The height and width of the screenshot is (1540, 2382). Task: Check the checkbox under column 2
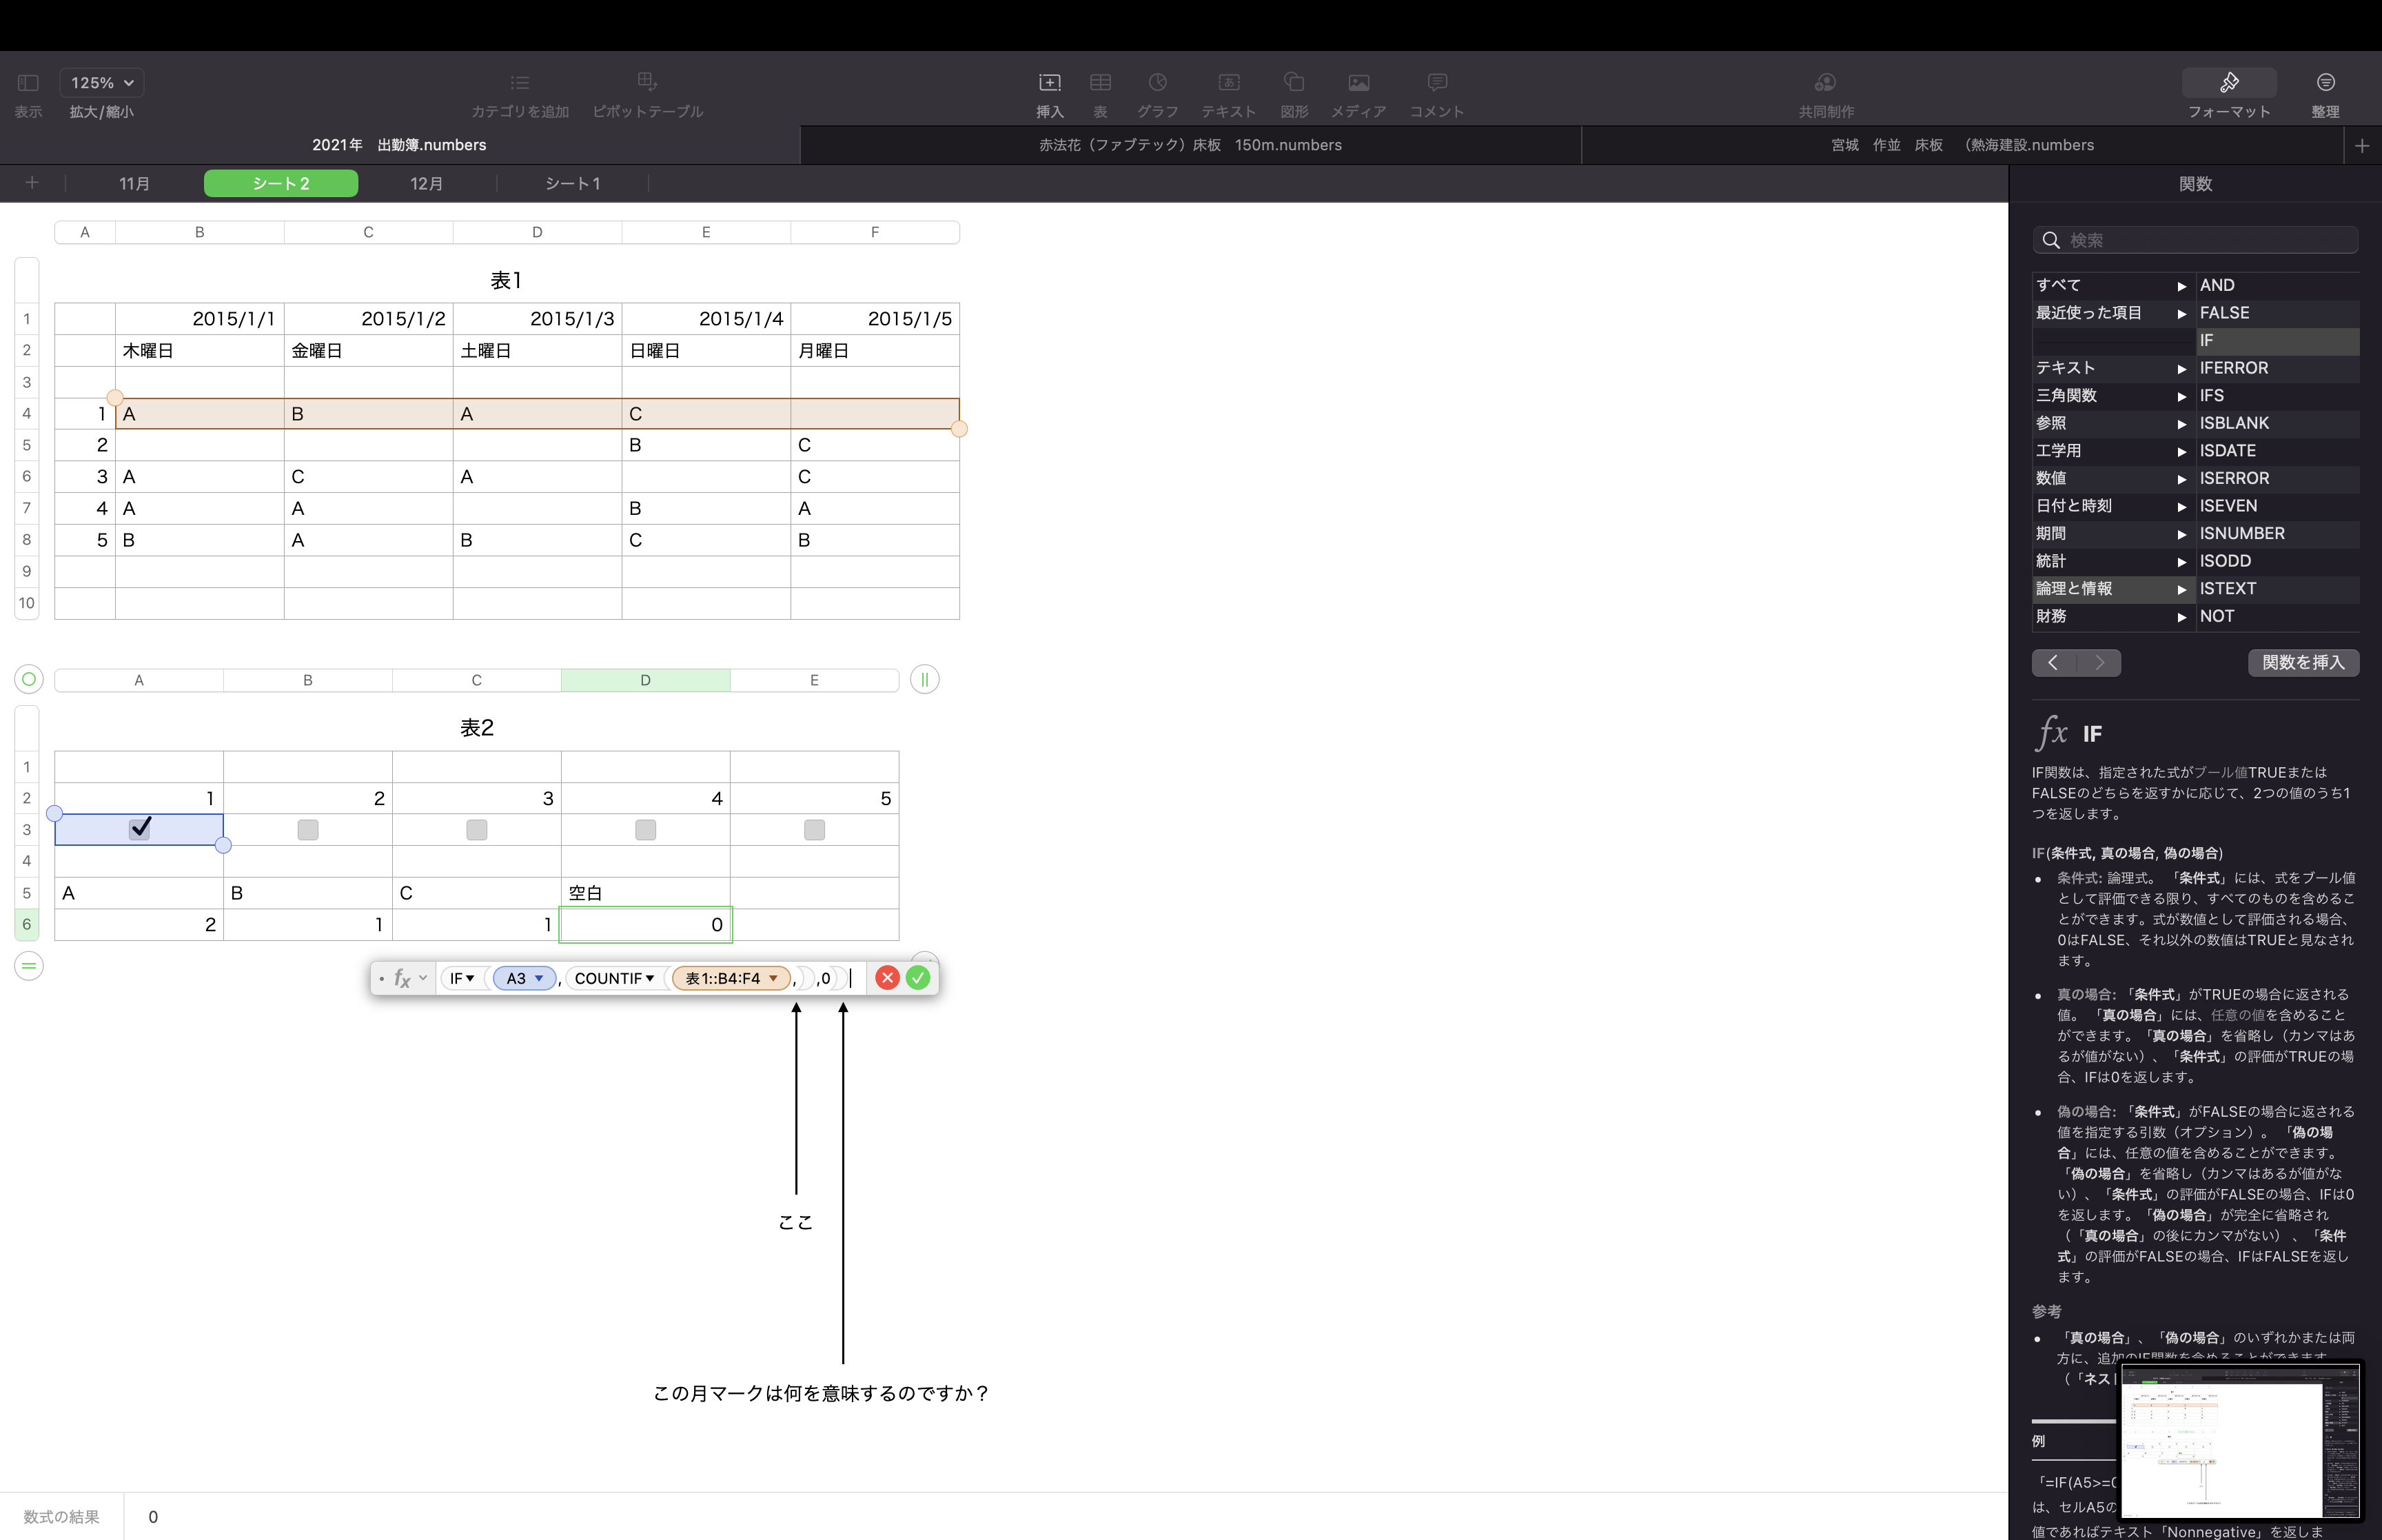[x=308, y=830]
